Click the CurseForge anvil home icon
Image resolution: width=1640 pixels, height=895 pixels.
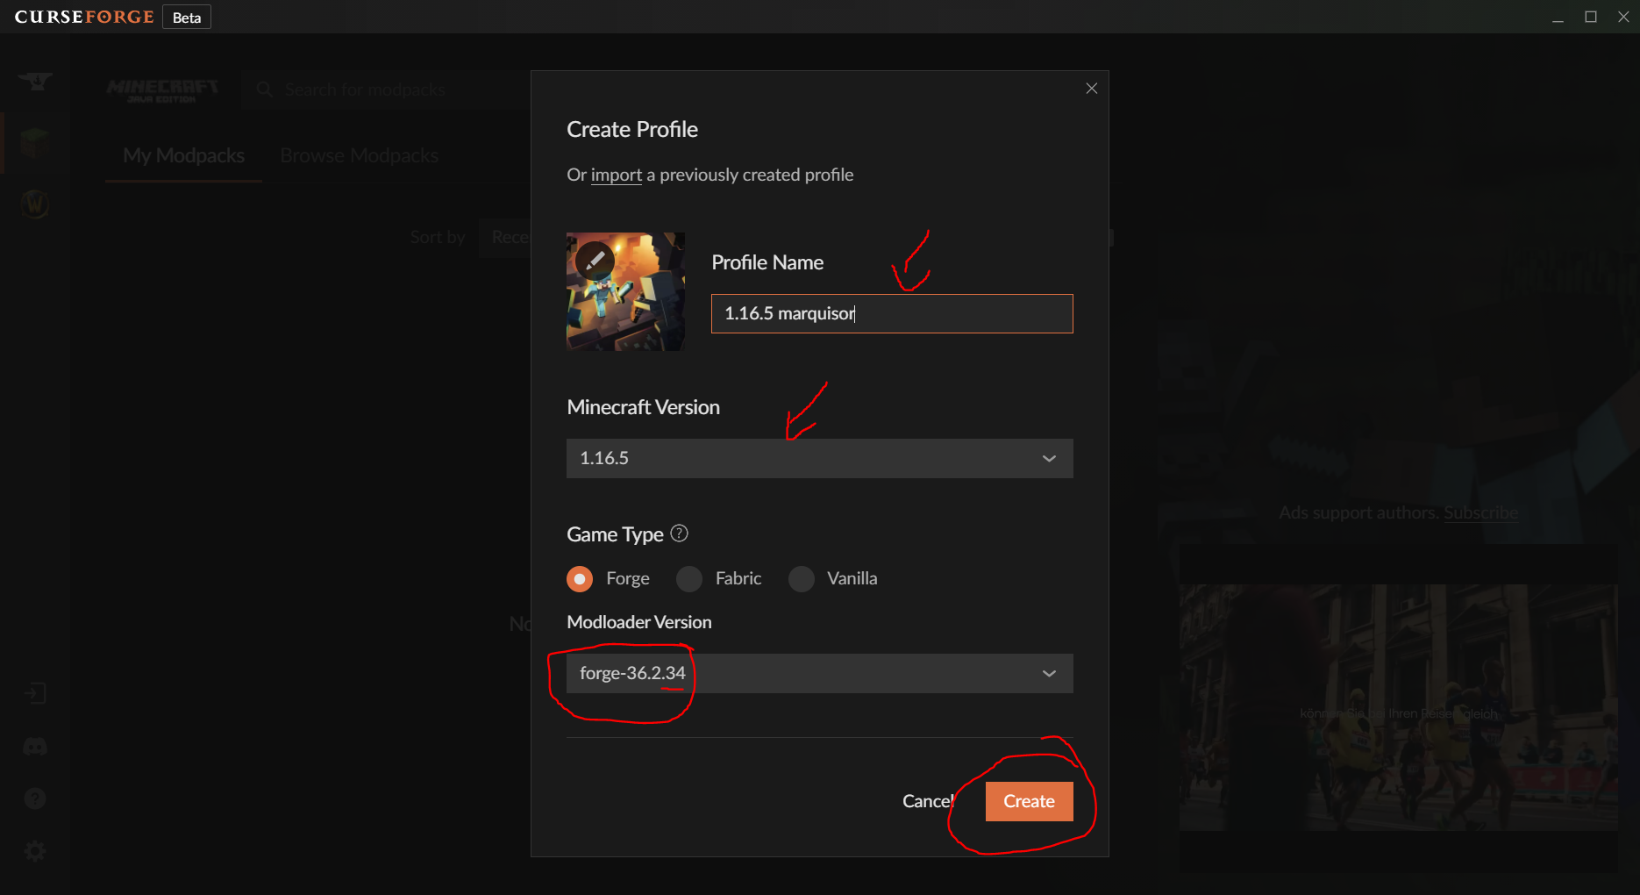pyautogui.click(x=35, y=82)
